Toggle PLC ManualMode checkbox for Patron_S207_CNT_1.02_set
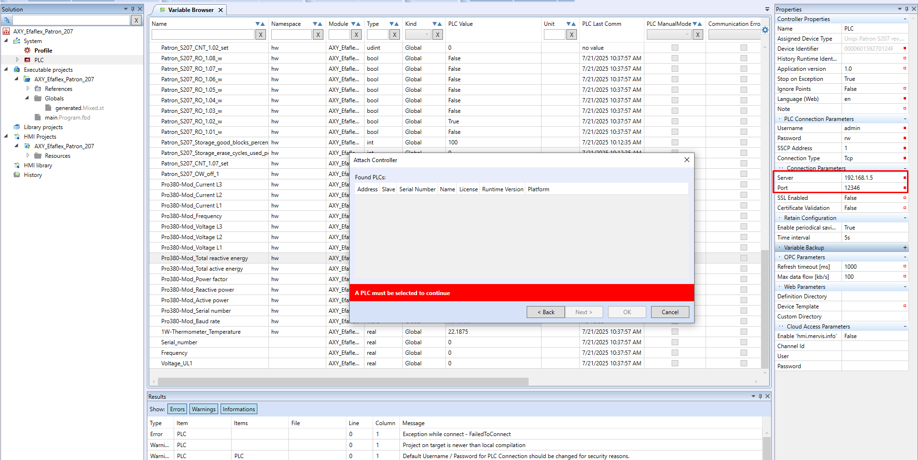This screenshot has width=918, height=460. (675, 48)
